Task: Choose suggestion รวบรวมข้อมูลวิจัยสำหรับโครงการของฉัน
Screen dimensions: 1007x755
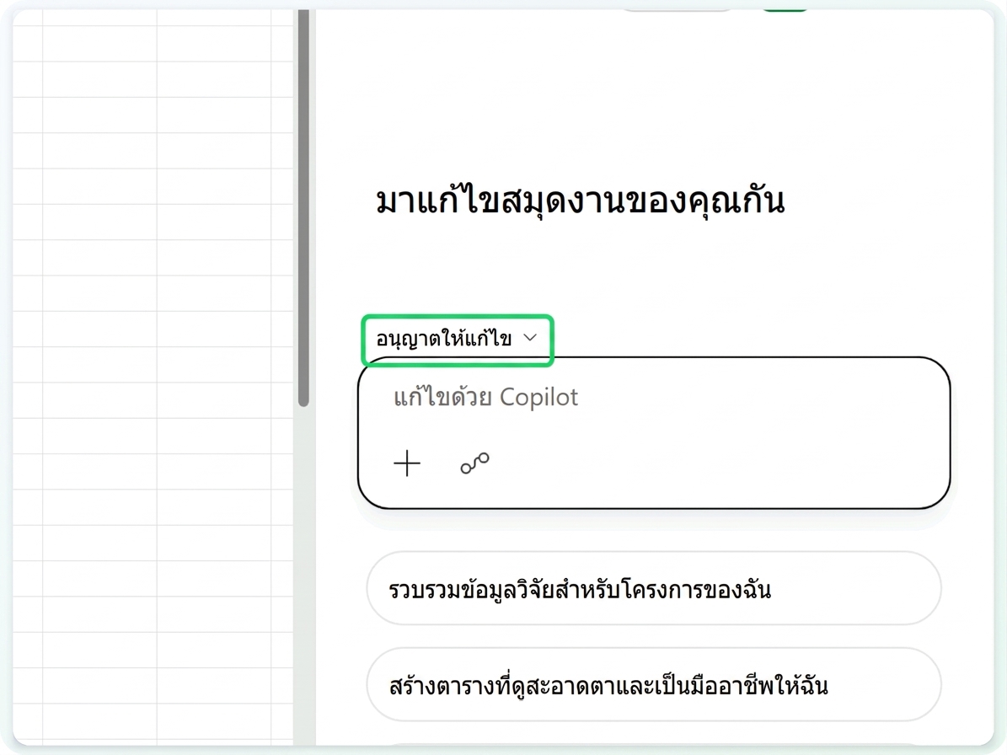Action: pos(654,588)
